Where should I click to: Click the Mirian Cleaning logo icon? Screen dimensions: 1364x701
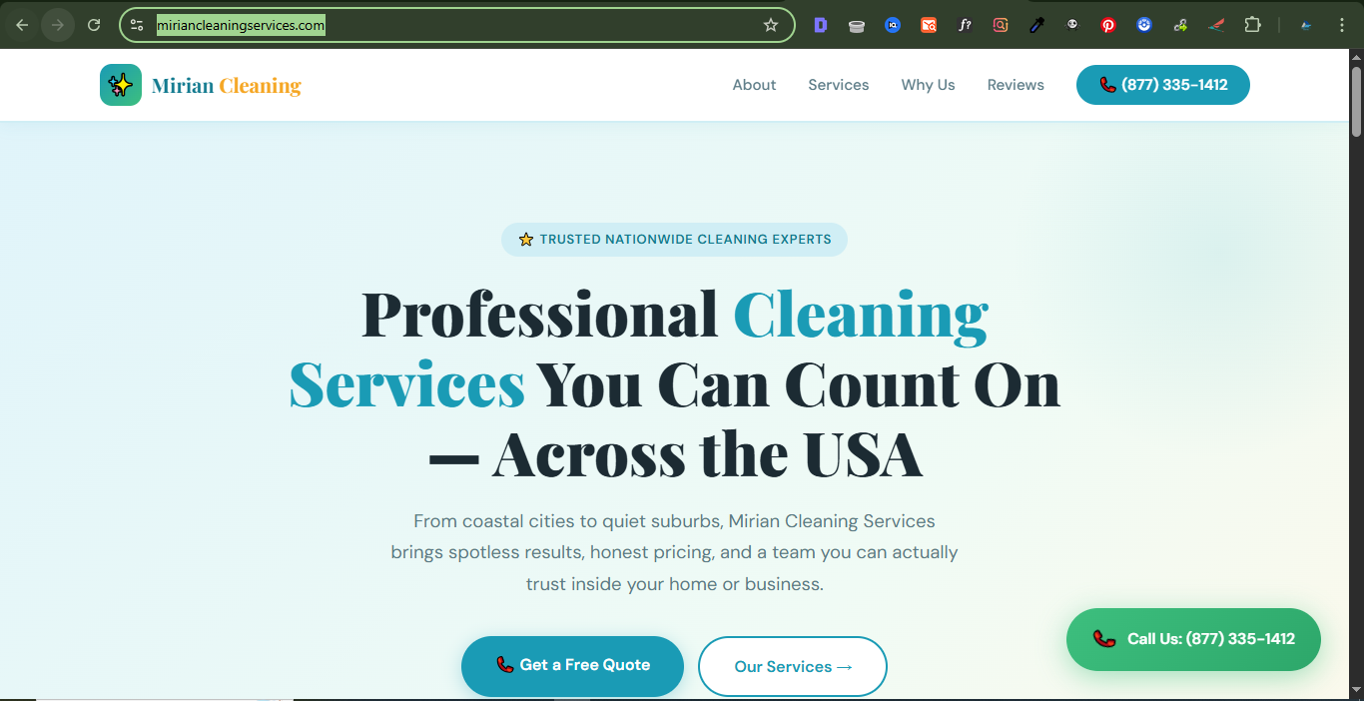pyautogui.click(x=120, y=85)
